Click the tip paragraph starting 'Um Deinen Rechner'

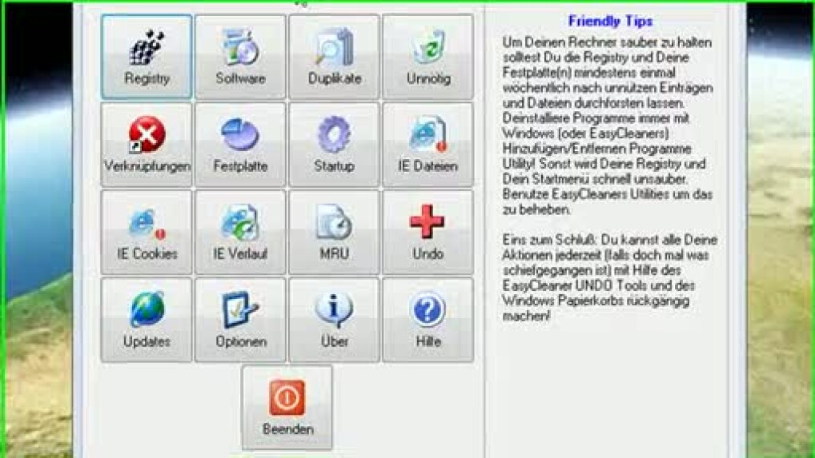(608, 125)
